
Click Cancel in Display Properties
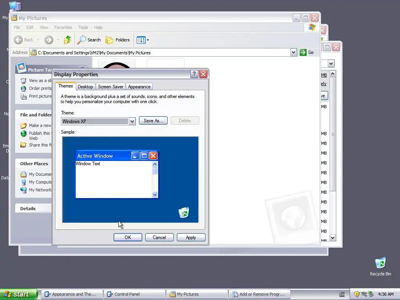click(159, 237)
